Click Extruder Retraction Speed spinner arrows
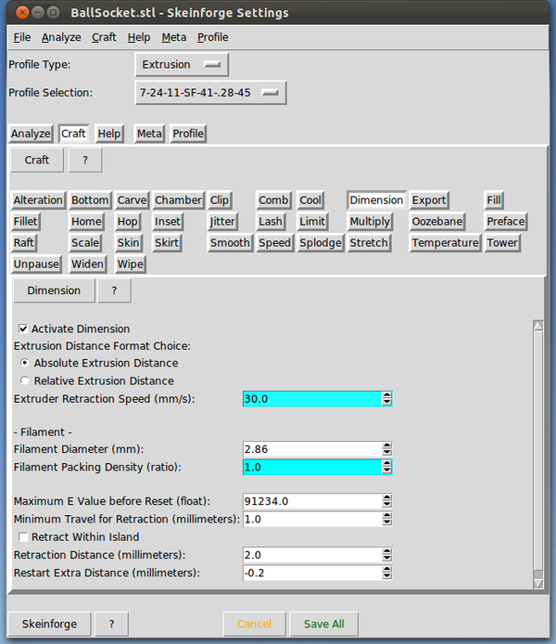Viewport: 556px width, 644px height. coord(386,398)
